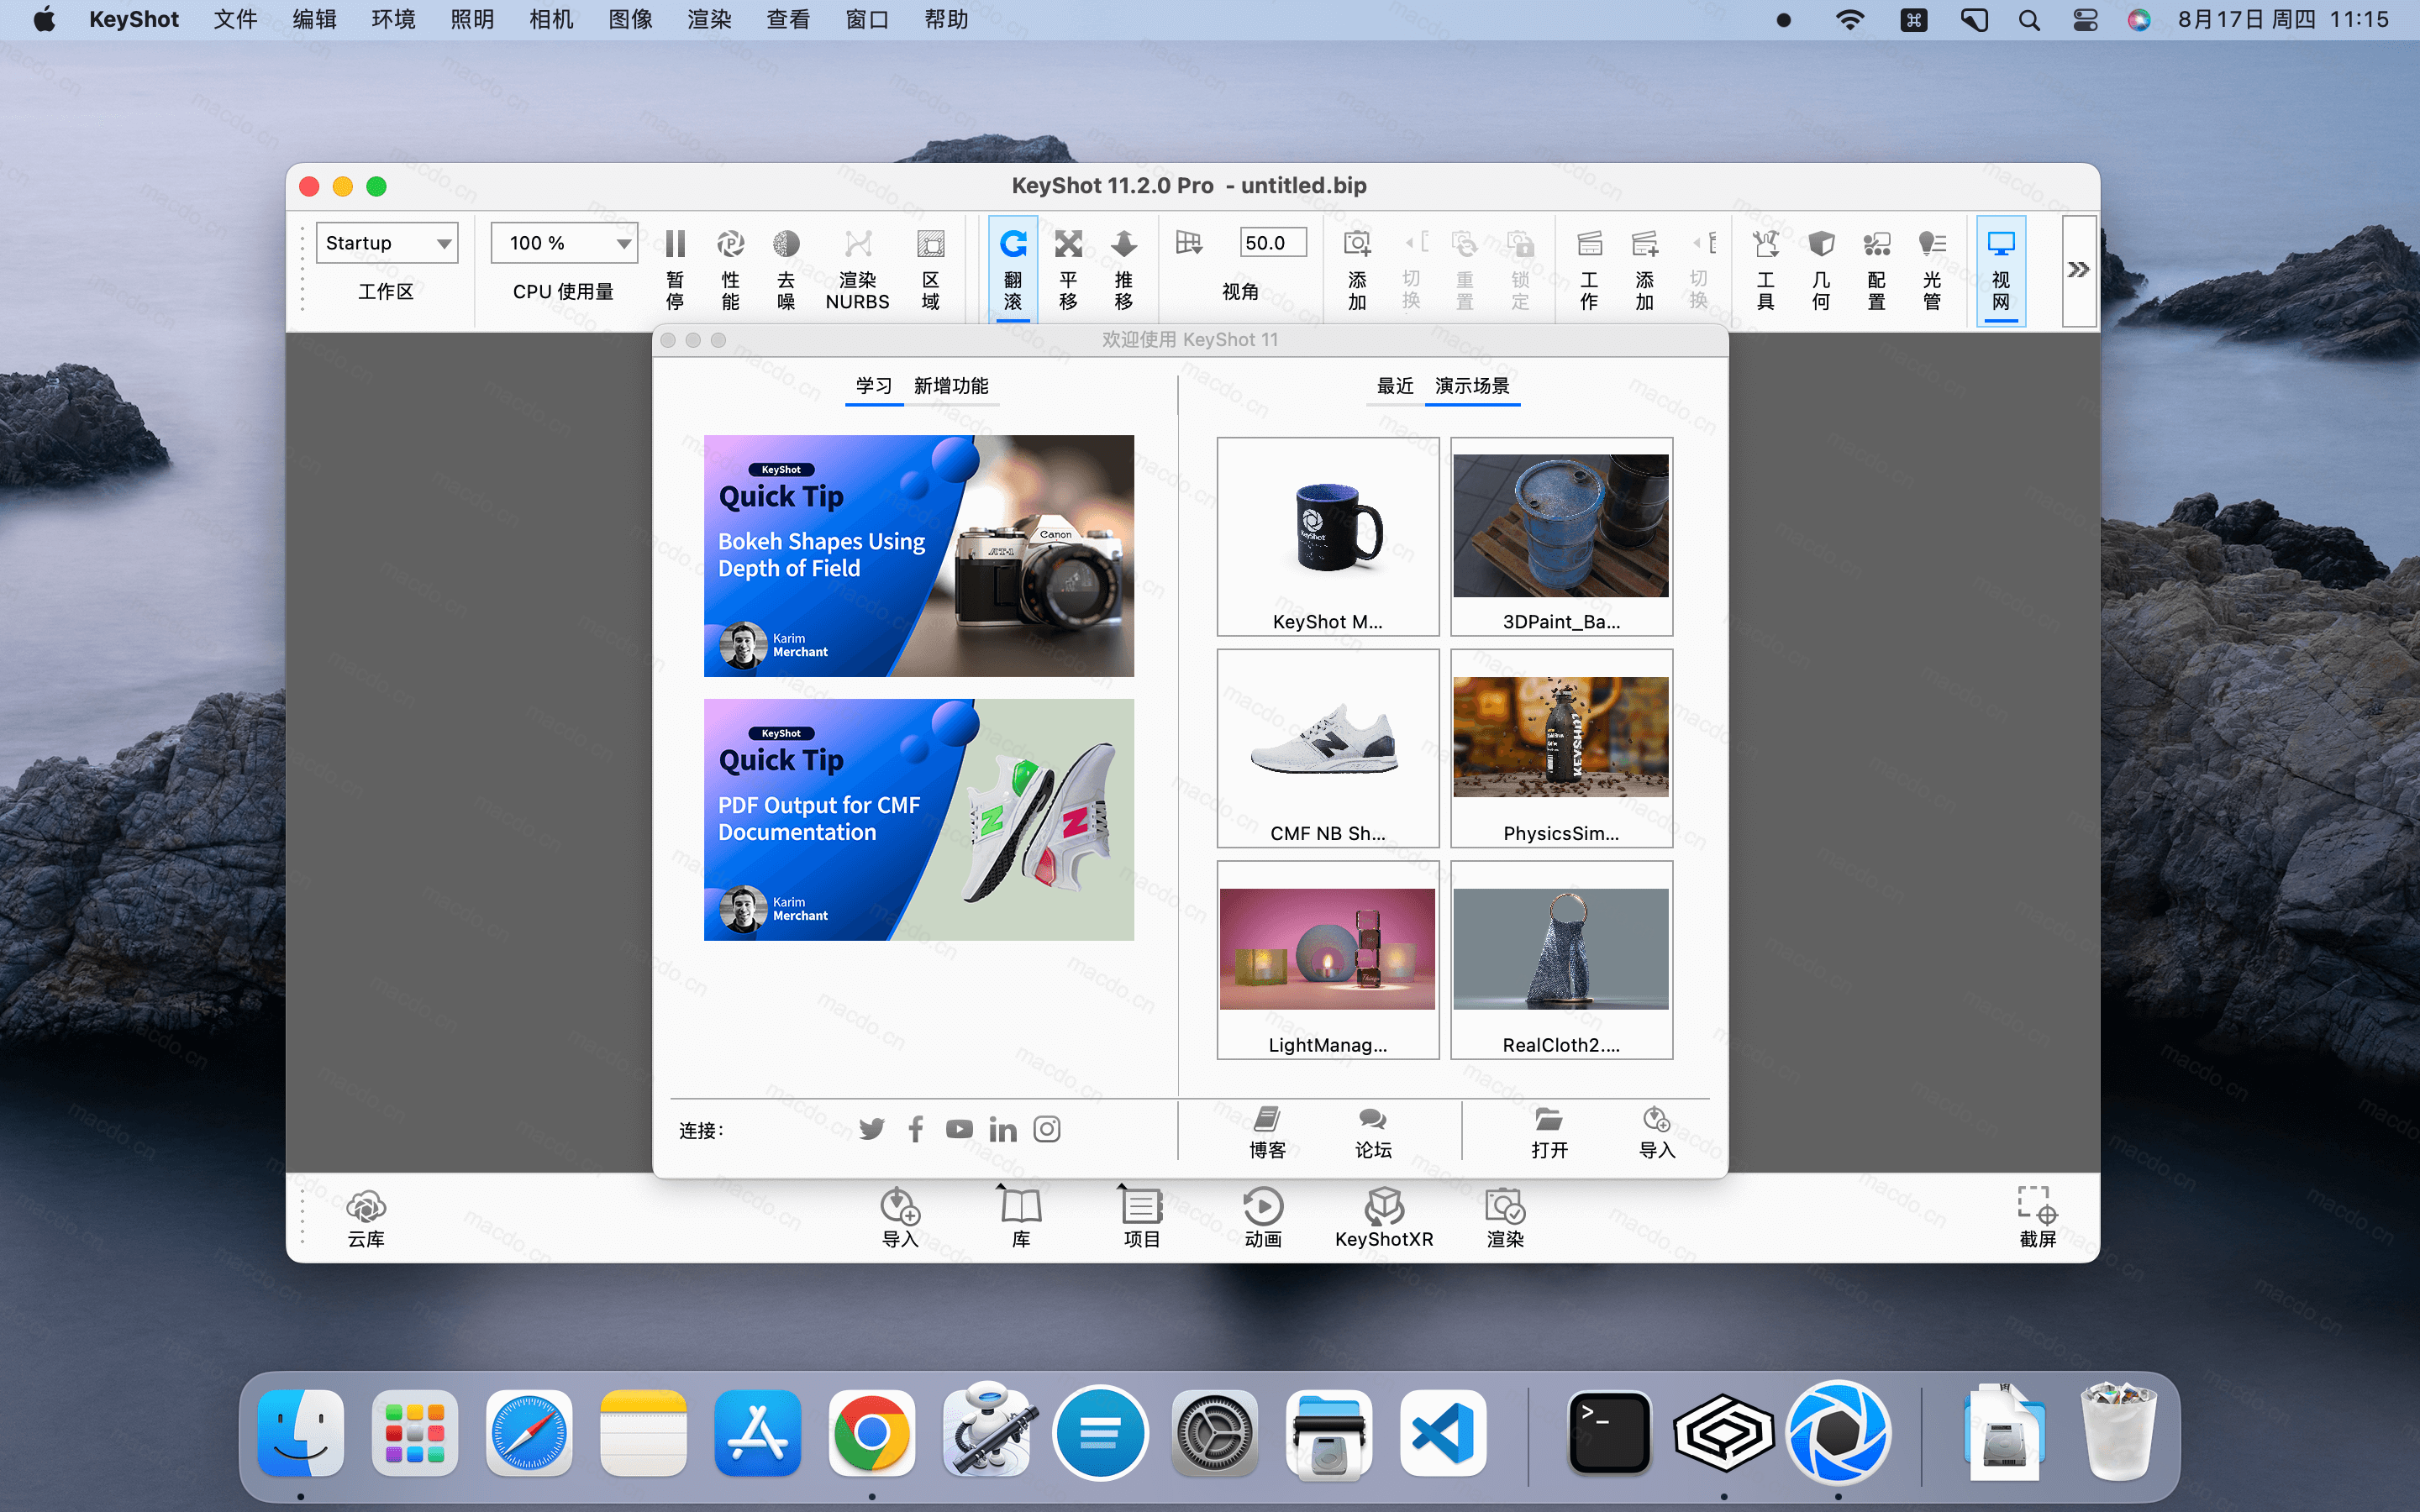Open the KeyShot library panel

(1018, 1215)
